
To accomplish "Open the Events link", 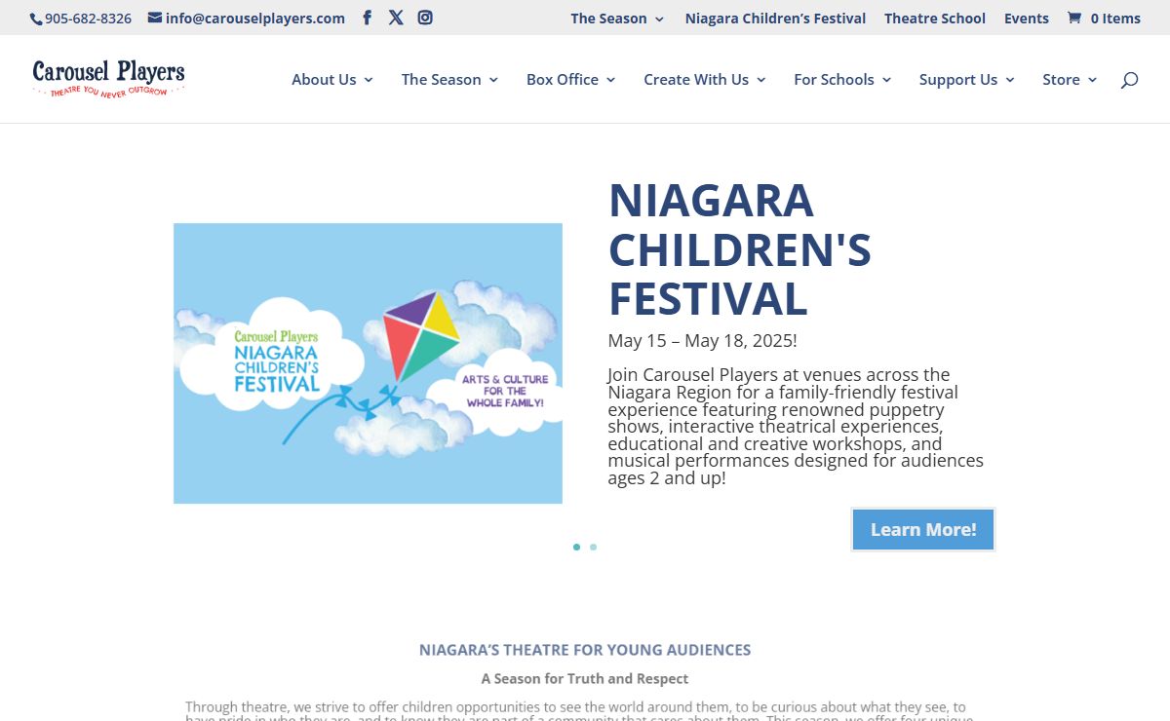I will [x=1027, y=18].
